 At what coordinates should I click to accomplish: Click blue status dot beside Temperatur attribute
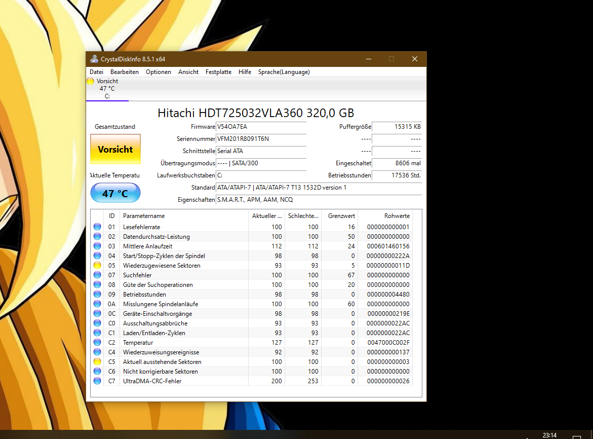tap(97, 342)
